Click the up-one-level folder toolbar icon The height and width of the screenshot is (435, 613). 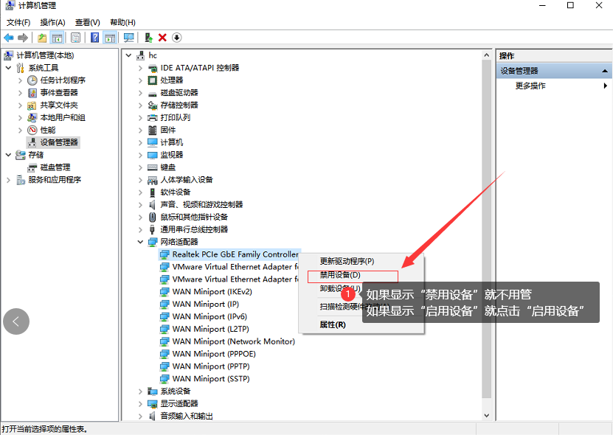tap(42, 38)
